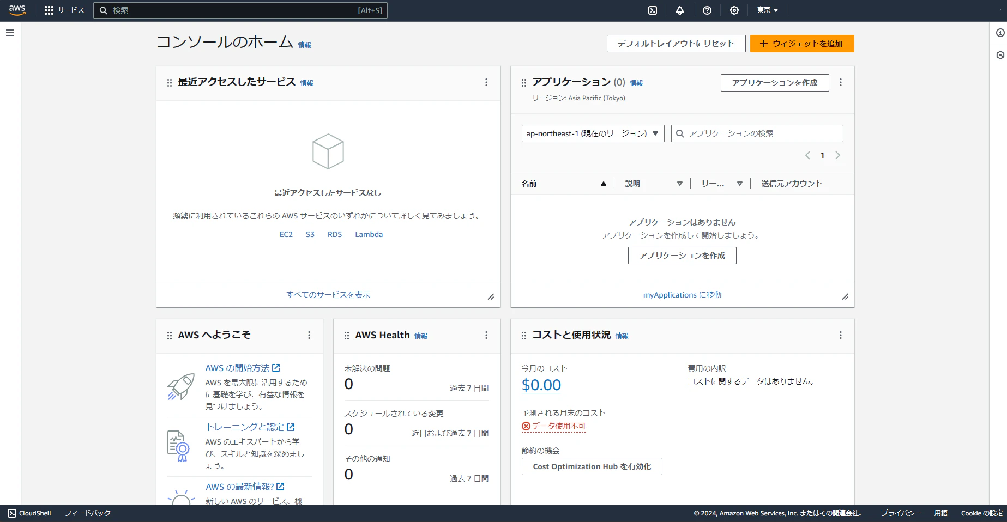
Task: Expand the 東京 region selector
Action: tap(768, 10)
